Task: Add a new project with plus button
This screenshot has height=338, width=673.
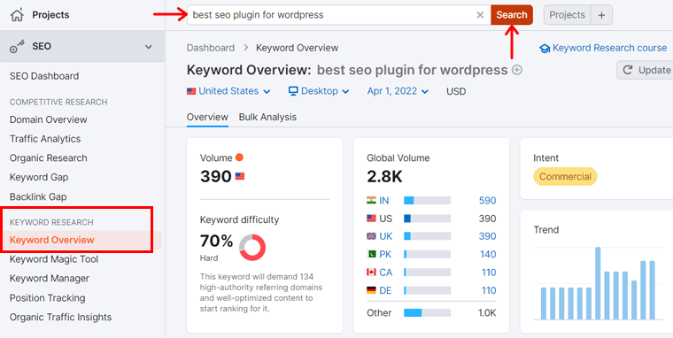Action: [601, 15]
